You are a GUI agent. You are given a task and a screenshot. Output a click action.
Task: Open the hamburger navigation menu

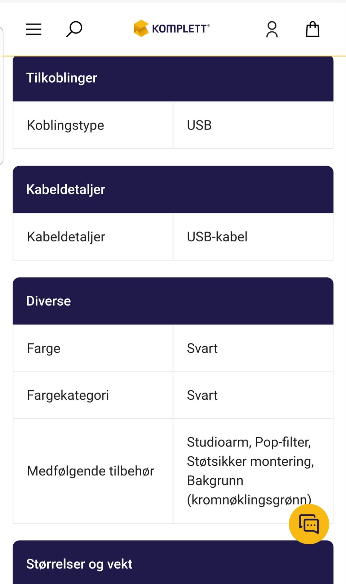(34, 29)
